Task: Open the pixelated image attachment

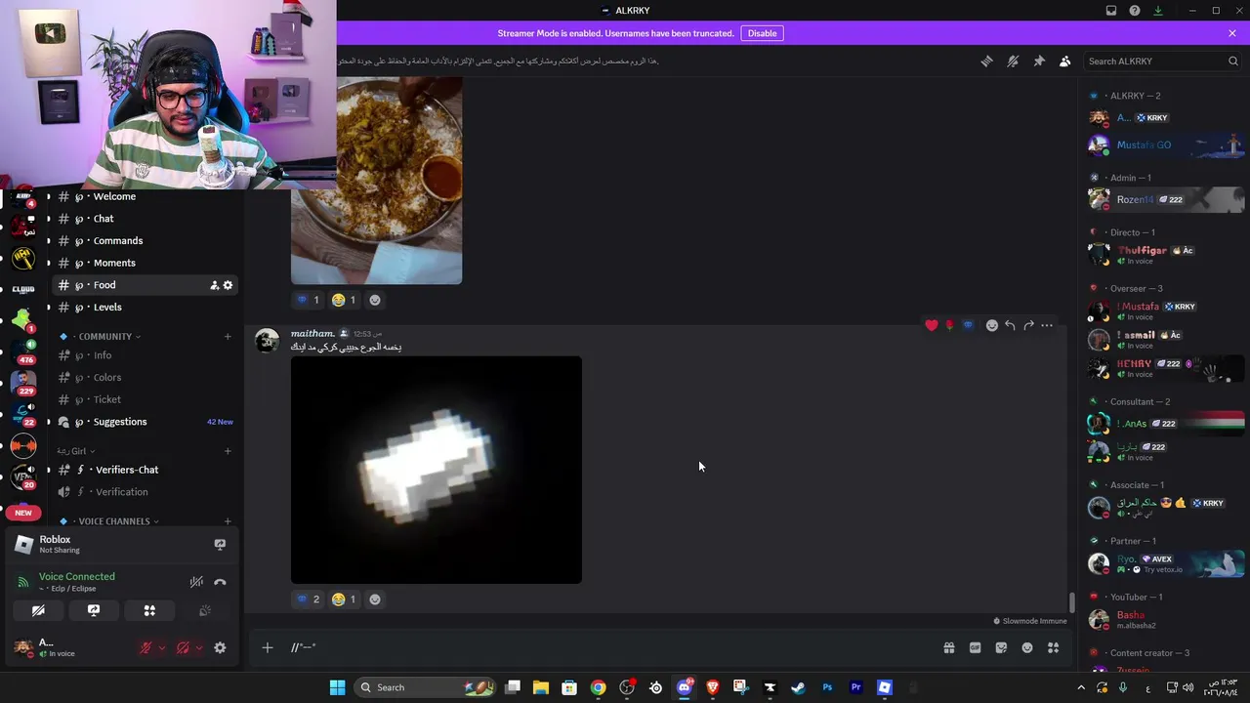Action: (x=437, y=470)
